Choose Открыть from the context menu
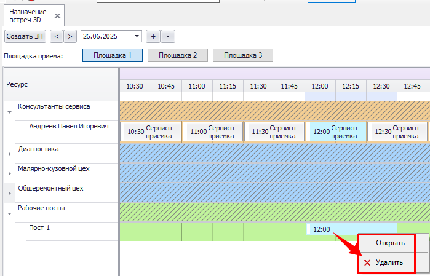430x276 pixels. 390,243
